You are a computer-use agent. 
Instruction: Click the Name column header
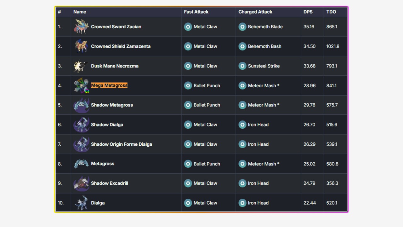pyautogui.click(x=80, y=12)
